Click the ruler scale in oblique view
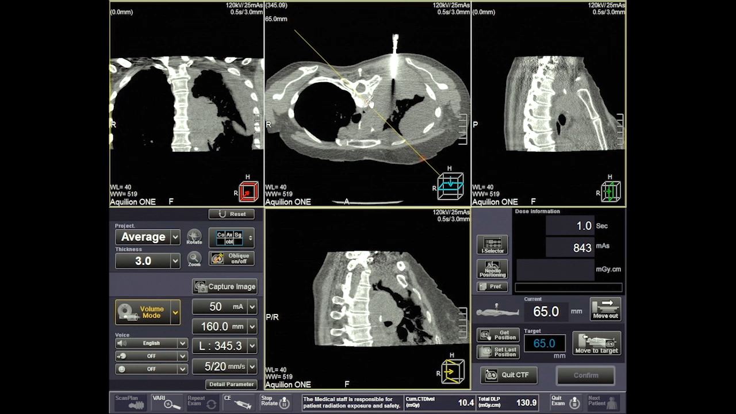The height and width of the screenshot is (414, 736). (x=462, y=324)
